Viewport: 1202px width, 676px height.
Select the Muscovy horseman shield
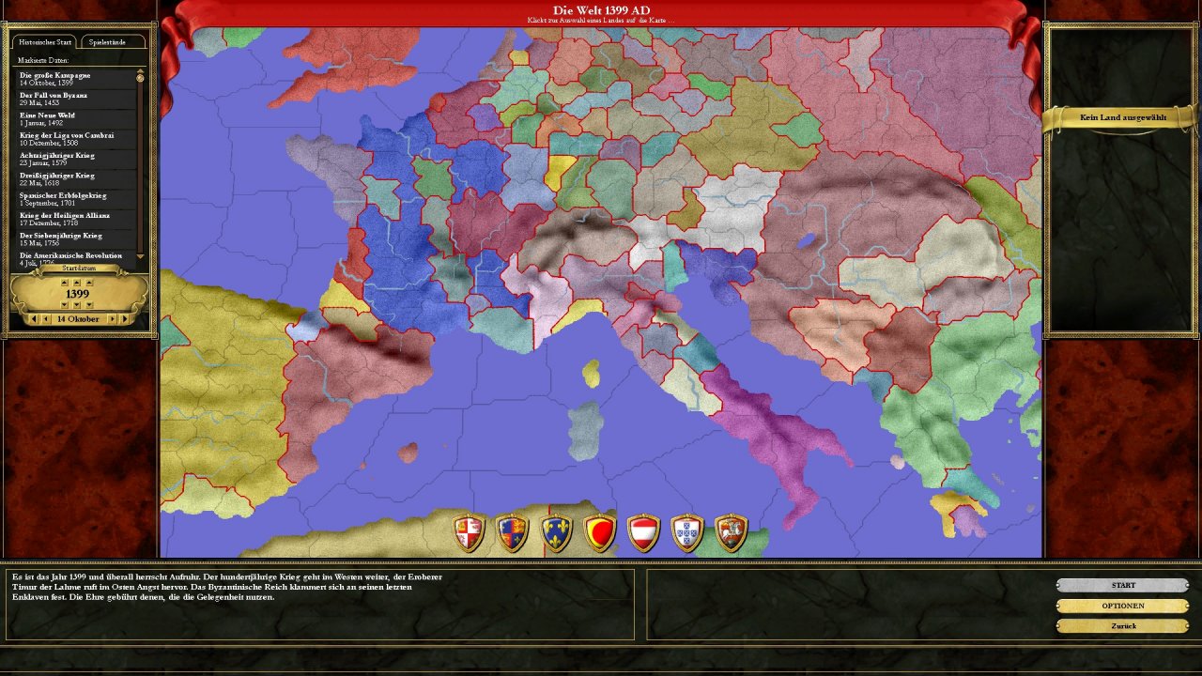point(732,533)
